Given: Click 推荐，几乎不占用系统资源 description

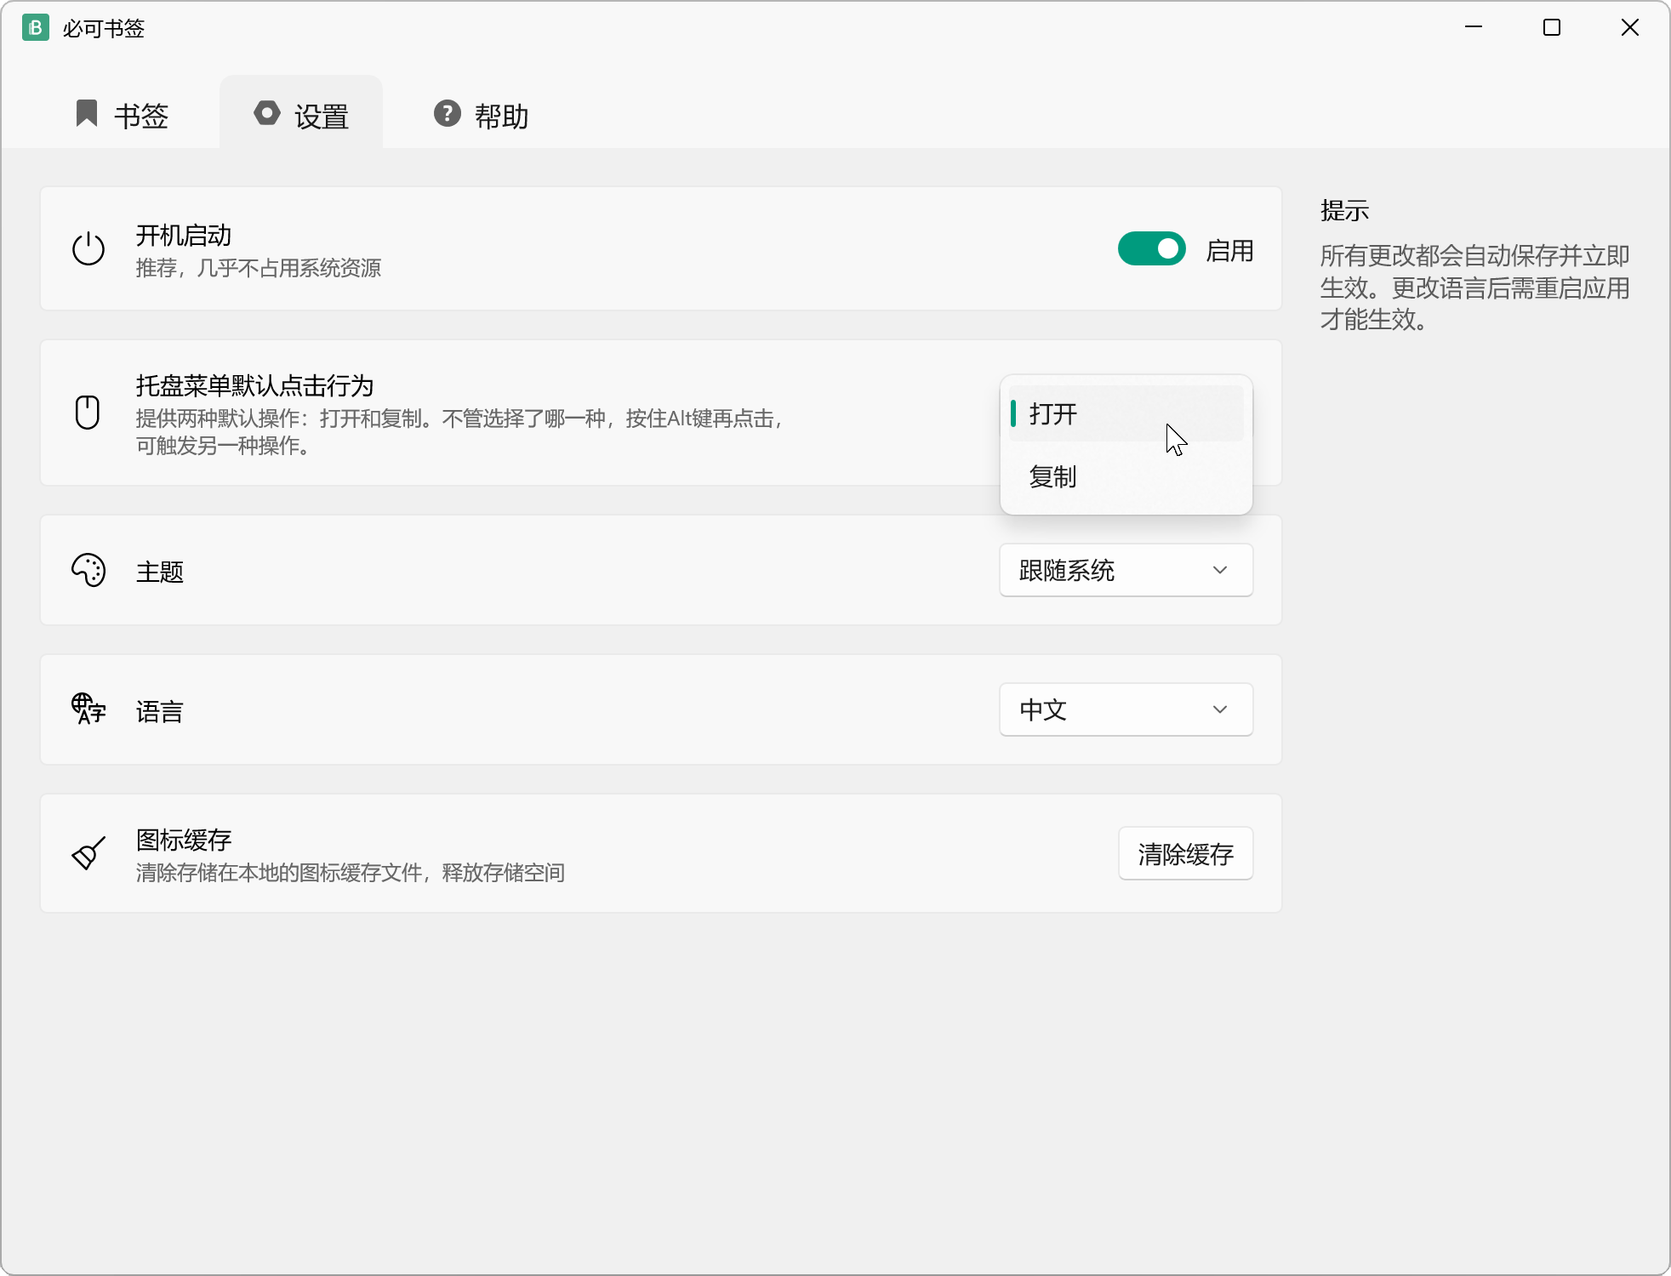Looking at the screenshot, I should click(259, 268).
